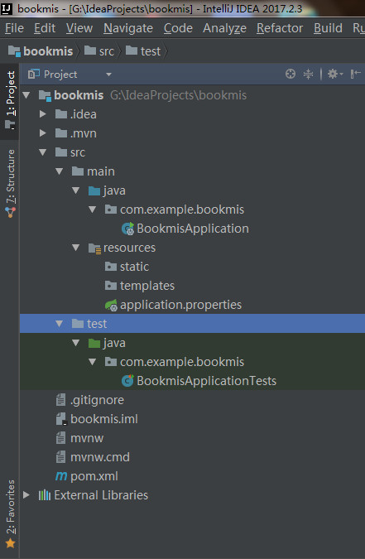The height and width of the screenshot is (559, 365).
Task: Click the pom.xml Maven icon
Action: click(61, 476)
